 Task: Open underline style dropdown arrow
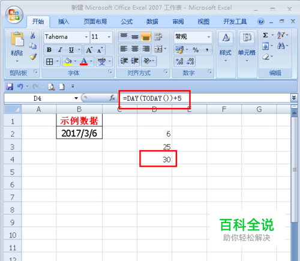(x=79, y=50)
